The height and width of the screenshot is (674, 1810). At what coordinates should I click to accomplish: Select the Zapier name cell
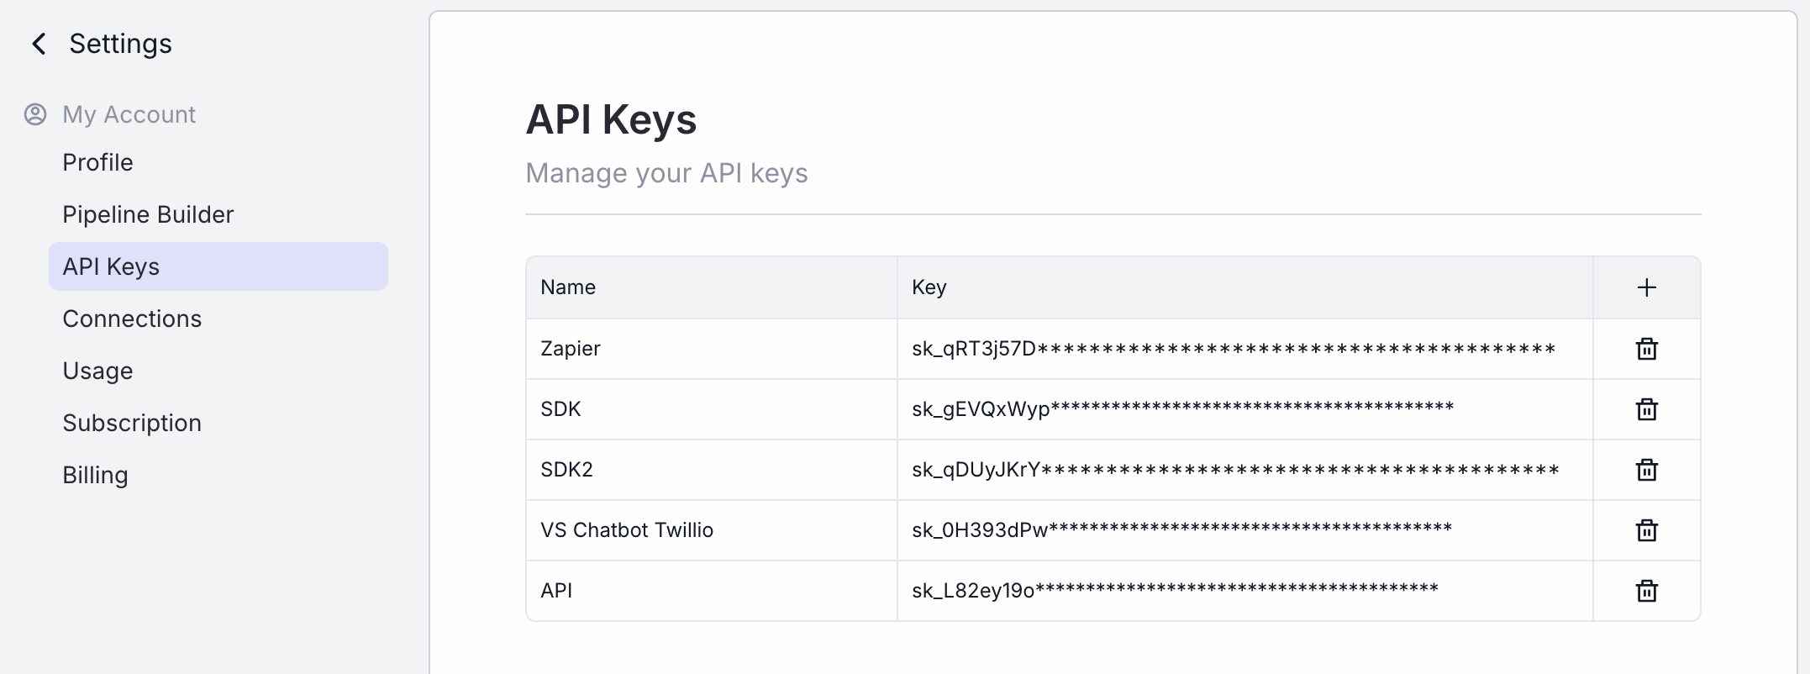712,349
